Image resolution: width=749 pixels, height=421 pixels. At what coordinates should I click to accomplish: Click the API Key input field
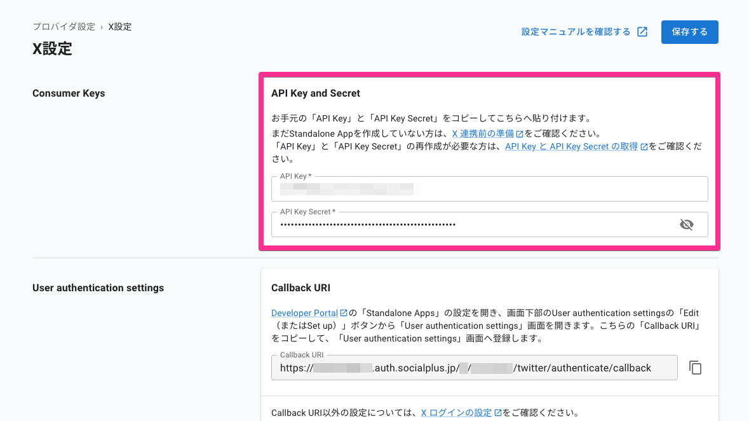click(489, 189)
